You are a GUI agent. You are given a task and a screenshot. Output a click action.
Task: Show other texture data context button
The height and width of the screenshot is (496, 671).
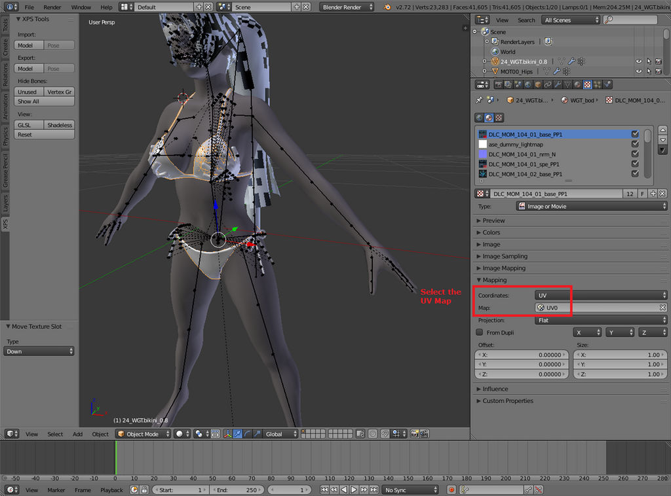499,118
